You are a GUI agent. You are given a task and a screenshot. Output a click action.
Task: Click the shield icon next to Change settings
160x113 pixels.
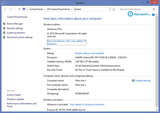133,81
